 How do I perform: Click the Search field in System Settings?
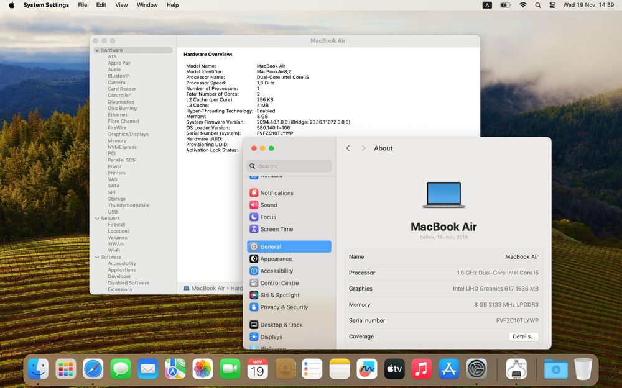(x=289, y=166)
